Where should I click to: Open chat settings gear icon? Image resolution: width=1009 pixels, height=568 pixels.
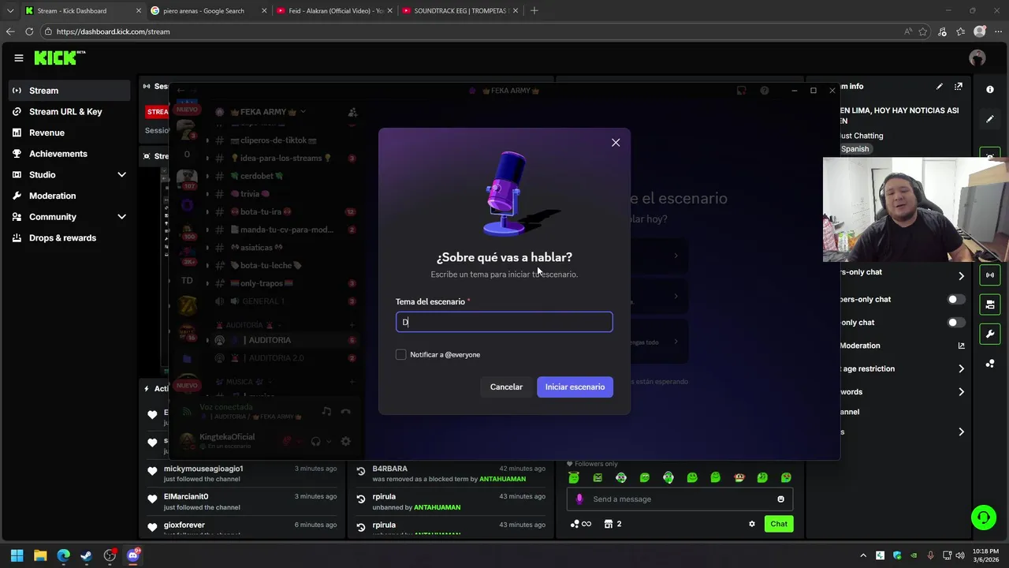[751, 524]
